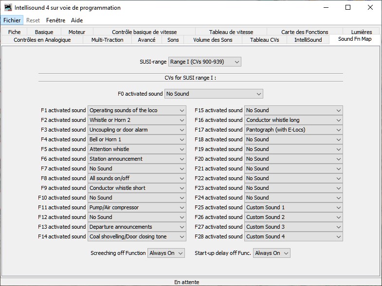Open F3 Uncoupling or door alarm dropdown
This screenshot has width=382, height=286.
pos(137,130)
